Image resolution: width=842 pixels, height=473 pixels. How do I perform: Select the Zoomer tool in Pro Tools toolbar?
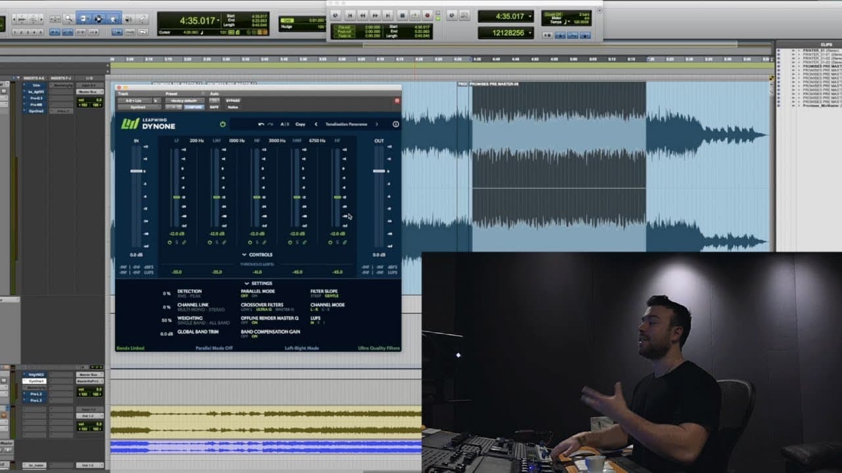(68, 19)
